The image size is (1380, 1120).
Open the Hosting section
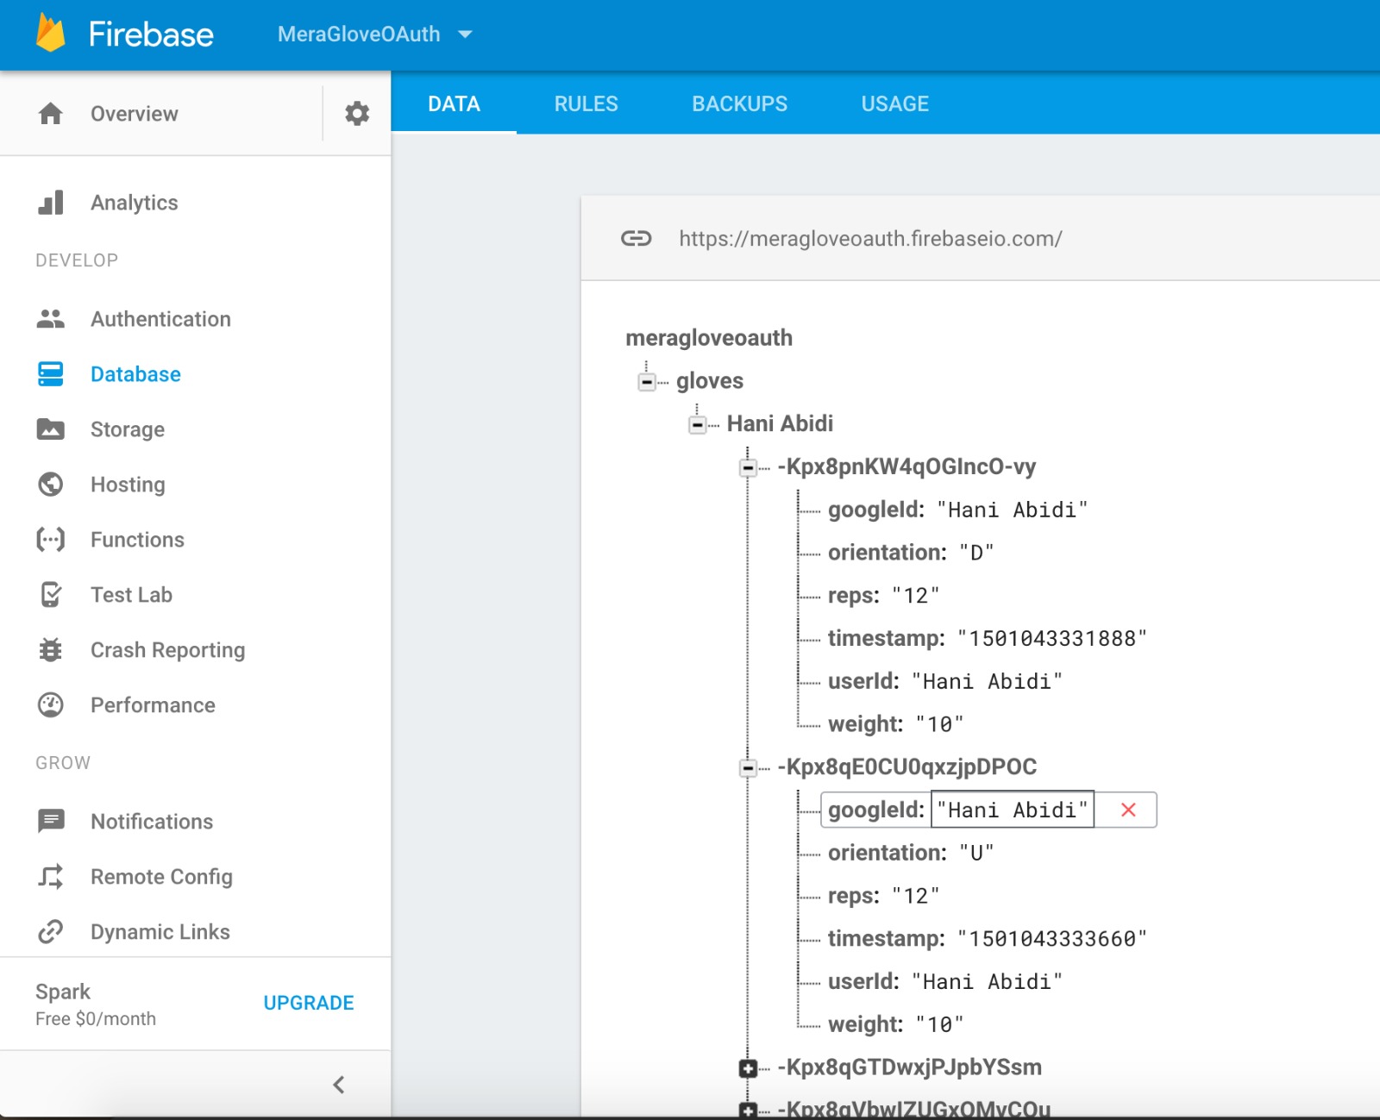coord(128,485)
